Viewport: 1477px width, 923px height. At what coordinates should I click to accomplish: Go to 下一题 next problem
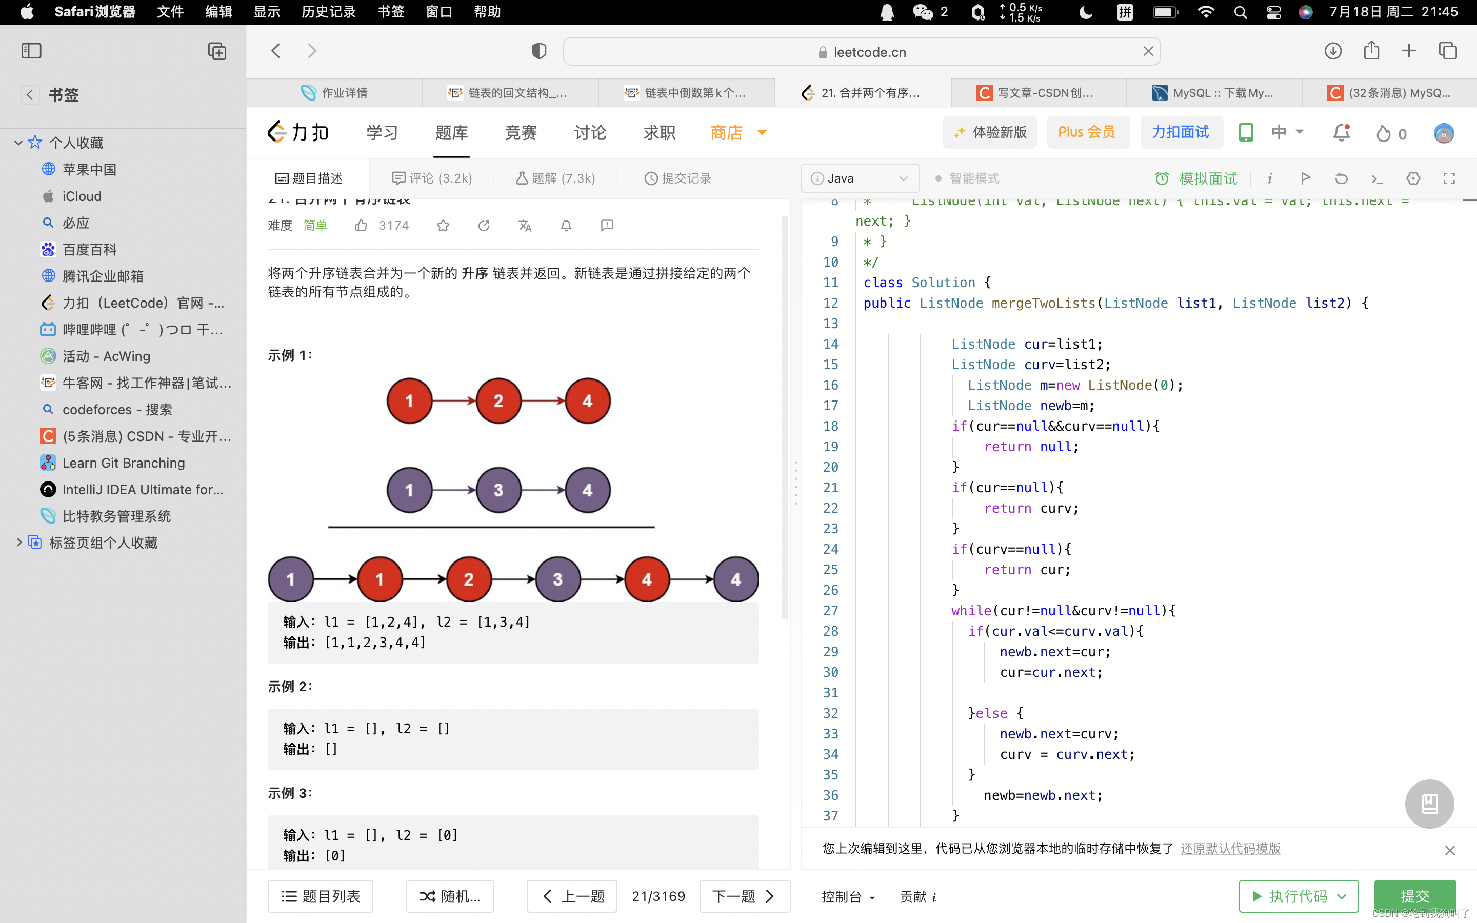(x=745, y=896)
